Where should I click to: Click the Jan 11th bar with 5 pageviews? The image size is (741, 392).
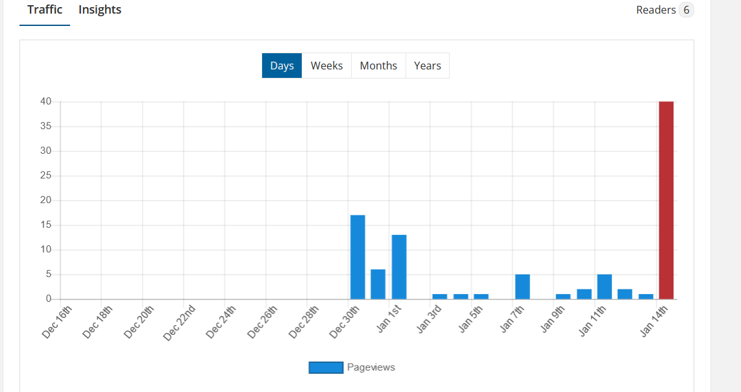[604, 287]
